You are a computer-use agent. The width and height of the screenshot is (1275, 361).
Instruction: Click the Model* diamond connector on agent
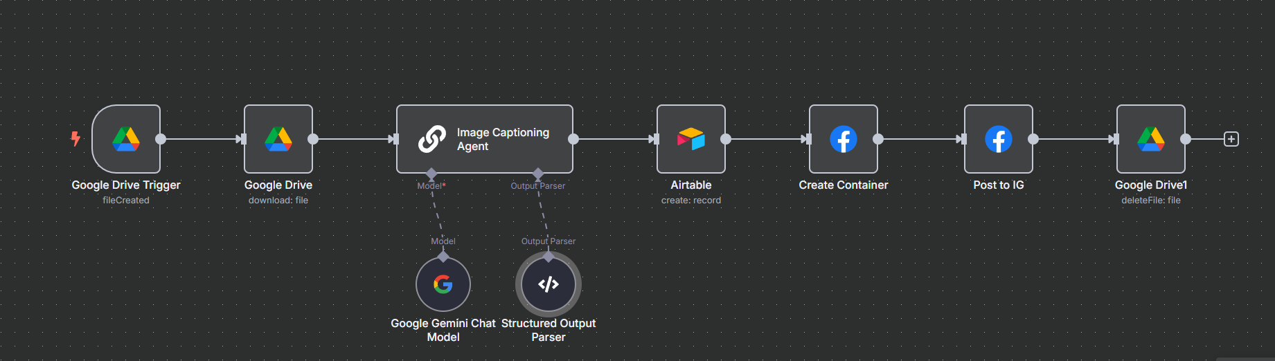pyautogui.click(x=431, y=173)
